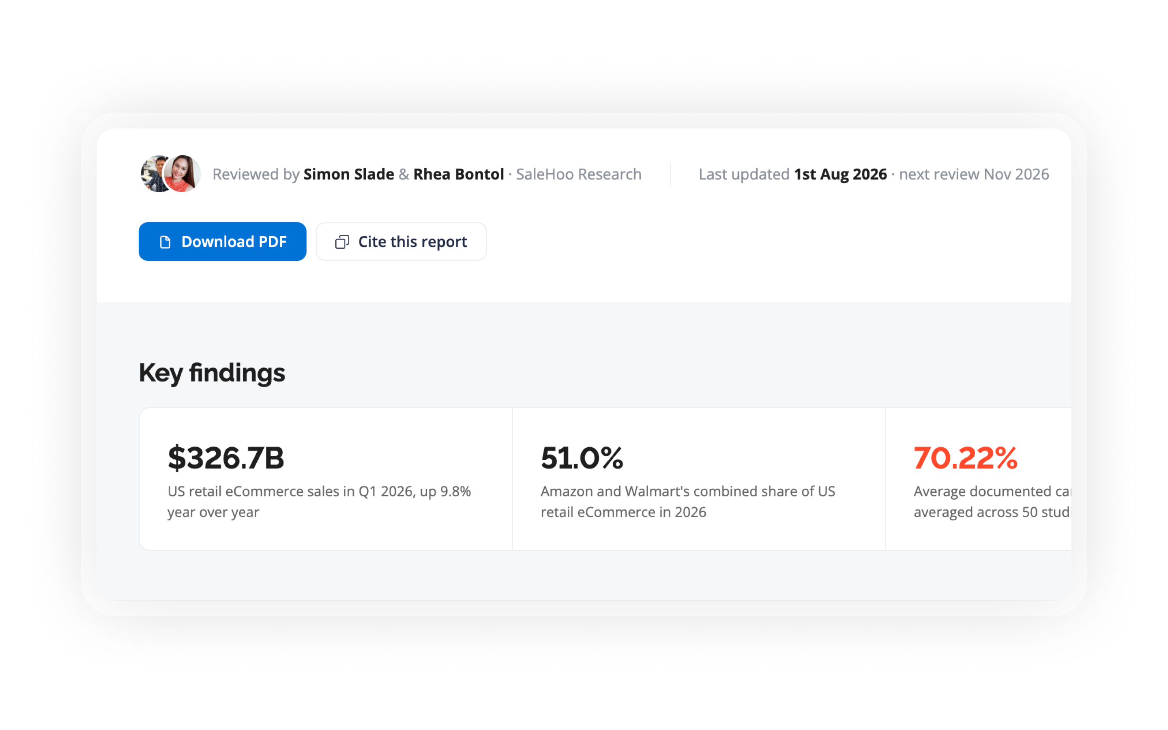This screenshot has height=730, width=1168.
Task: Click the $326.7B statistic figure
Action: pyautogui.click(x=226, y=458)
